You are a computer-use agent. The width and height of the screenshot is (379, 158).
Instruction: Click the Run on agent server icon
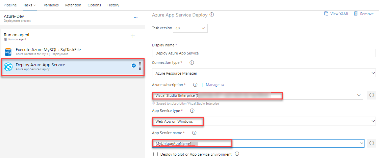pos(5,39)
